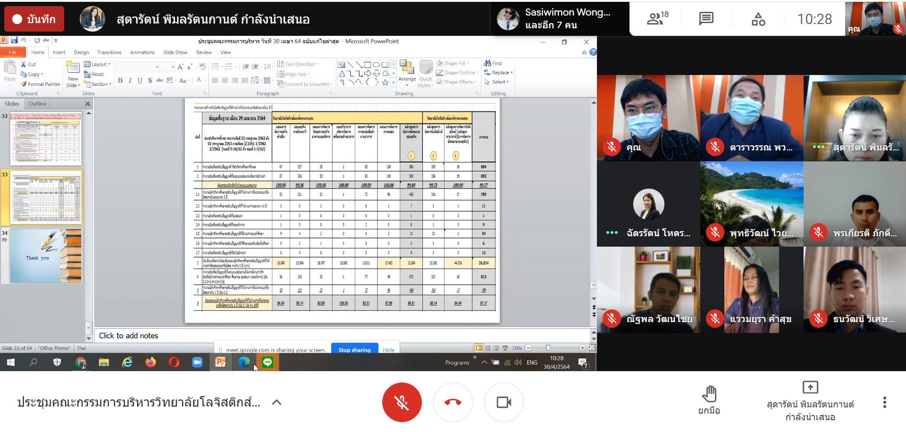Show the participants list icon
Image resolution: width=906 pixels, height=432 pixels.
point(657,19)
